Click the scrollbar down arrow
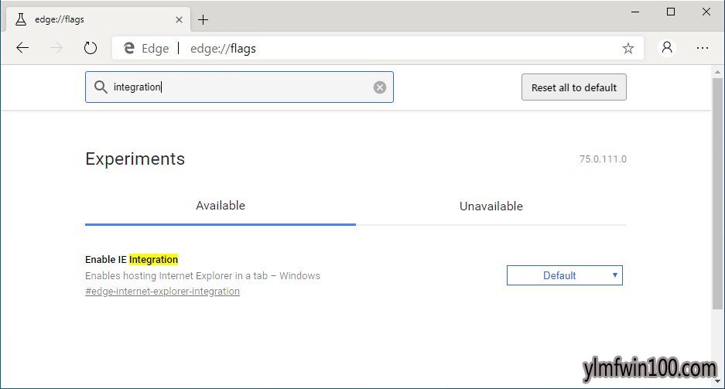This screenshot has height=389, width=725. tap(717, 382)
